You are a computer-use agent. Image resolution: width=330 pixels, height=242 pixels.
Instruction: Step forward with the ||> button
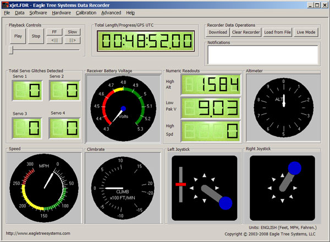point(73,40)
